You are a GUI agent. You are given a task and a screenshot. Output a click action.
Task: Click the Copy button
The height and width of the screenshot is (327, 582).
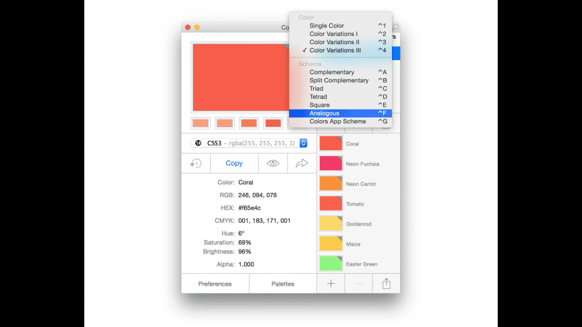click(234, 163)
